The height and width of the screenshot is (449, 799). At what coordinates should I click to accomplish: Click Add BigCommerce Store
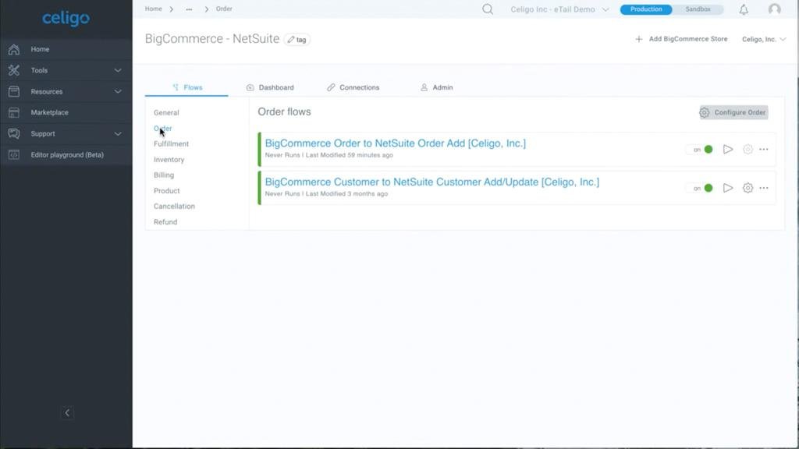tap(681, 39)
